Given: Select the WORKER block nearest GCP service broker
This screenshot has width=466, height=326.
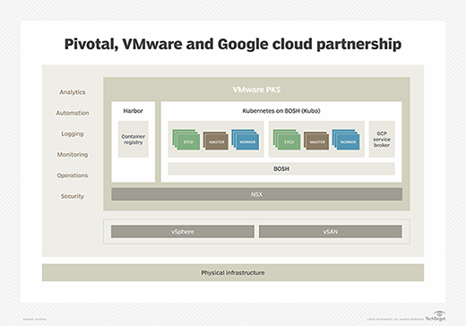Looking at the screenshot, I should coord(346,140).
